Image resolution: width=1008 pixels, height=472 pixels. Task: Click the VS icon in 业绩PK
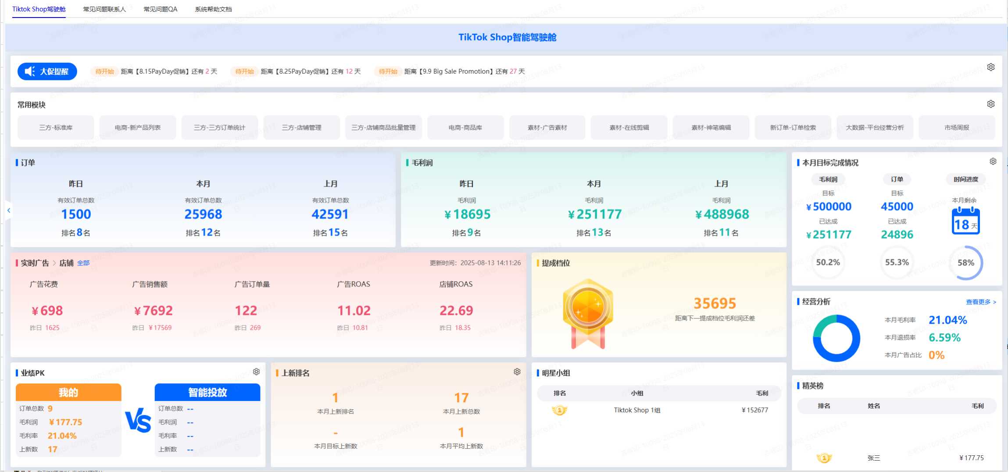pyautogui.click(x=138, y=421)
